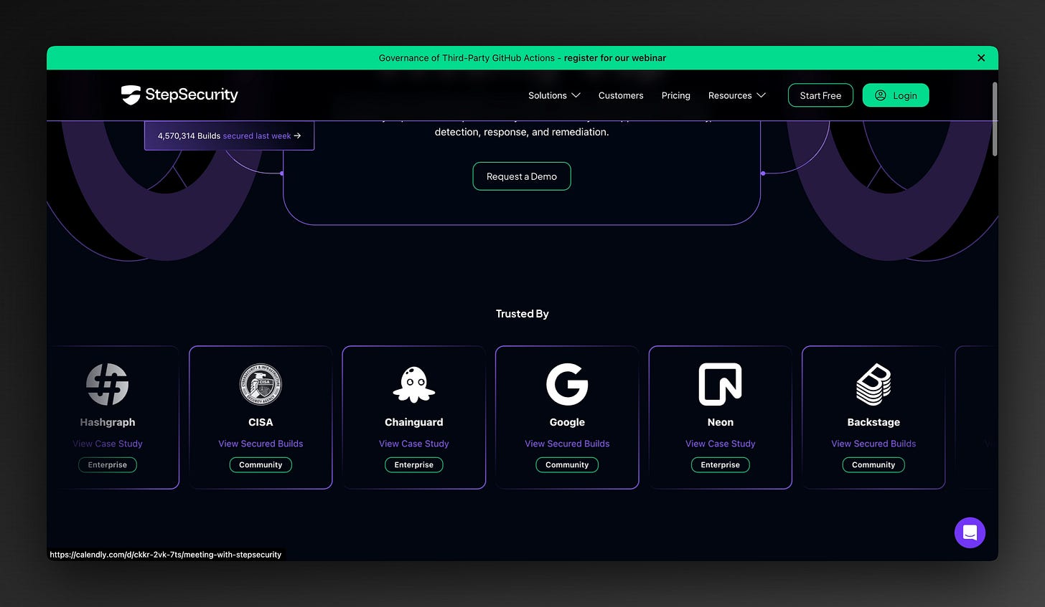1045x607 pixels.
Task: Click the Chainguard card title
Action: (414, 422)
